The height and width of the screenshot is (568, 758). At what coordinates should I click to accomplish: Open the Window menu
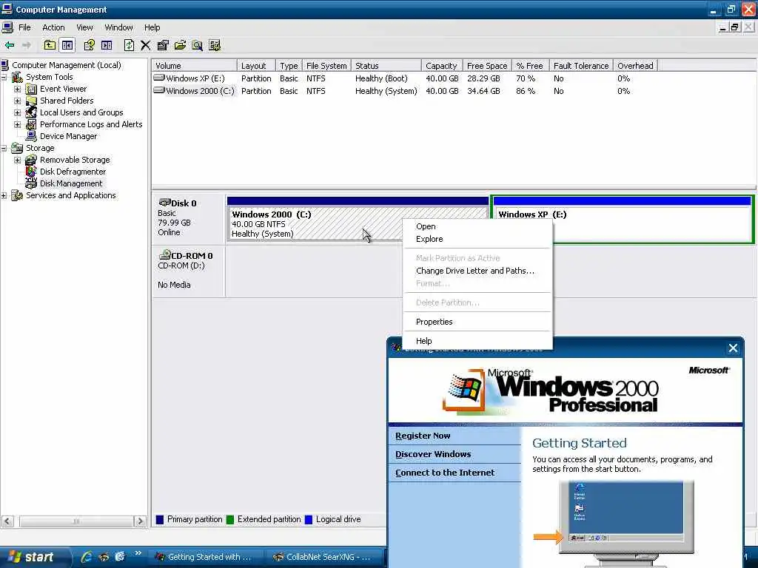(118, 27)
